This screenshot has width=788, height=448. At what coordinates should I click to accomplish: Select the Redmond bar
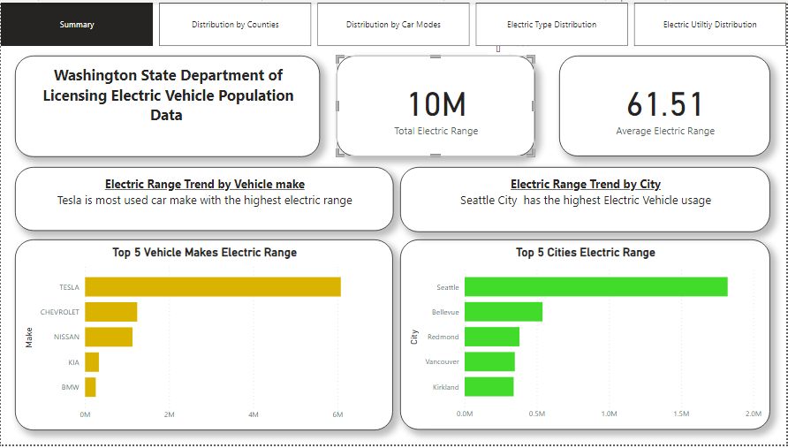click(492, 337)
